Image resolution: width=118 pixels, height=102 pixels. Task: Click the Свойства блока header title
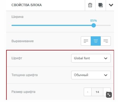pyautogui.click(x=26, y=5)
